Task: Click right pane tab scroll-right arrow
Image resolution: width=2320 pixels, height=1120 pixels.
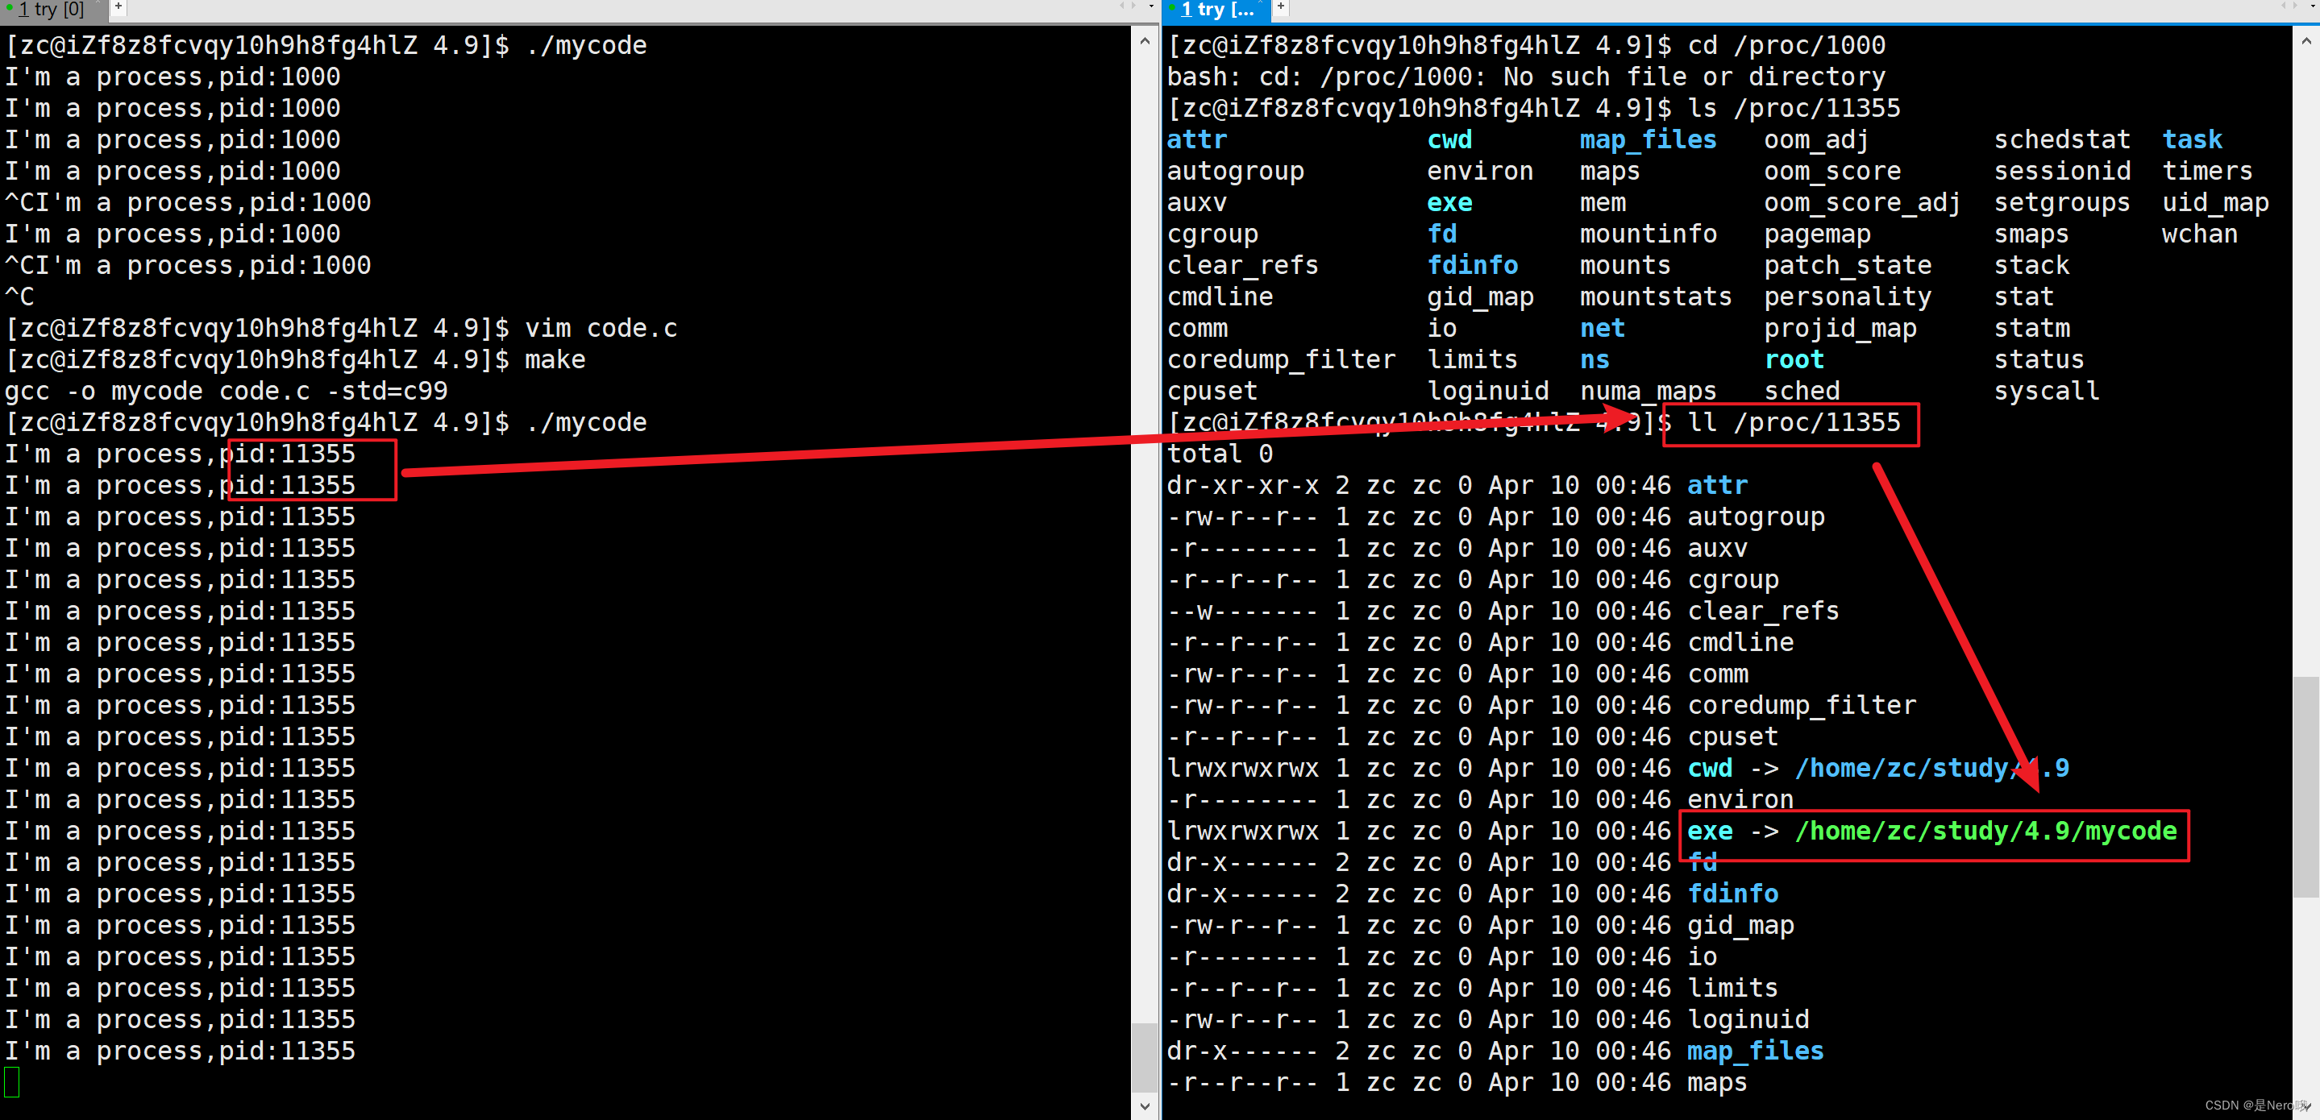Action: (x=2296, y=6)
